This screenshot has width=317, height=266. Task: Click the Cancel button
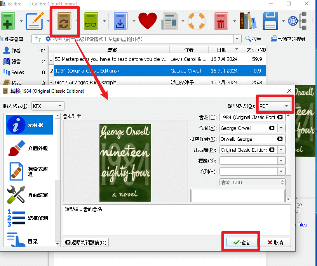(x=275, y=242)
